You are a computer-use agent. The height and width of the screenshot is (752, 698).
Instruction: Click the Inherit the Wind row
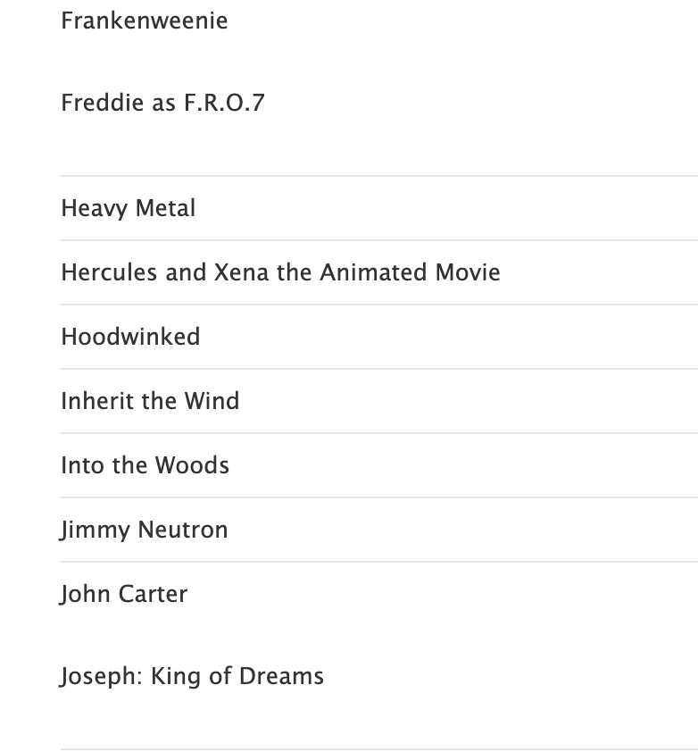[x=150, y=401]
